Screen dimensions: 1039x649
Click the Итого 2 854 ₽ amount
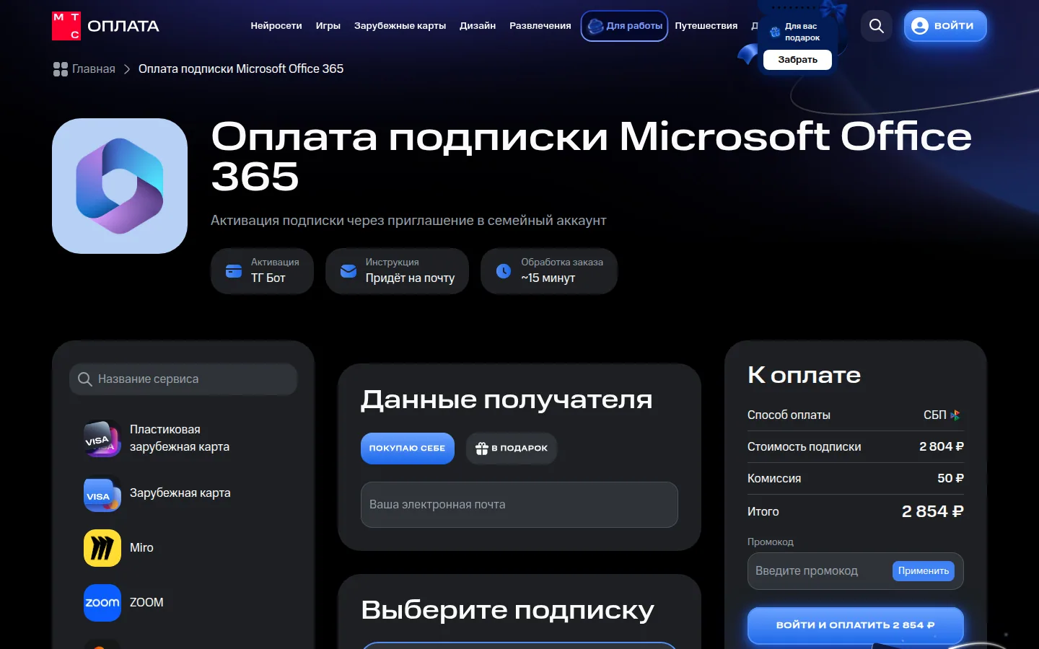tap(933, 511)
